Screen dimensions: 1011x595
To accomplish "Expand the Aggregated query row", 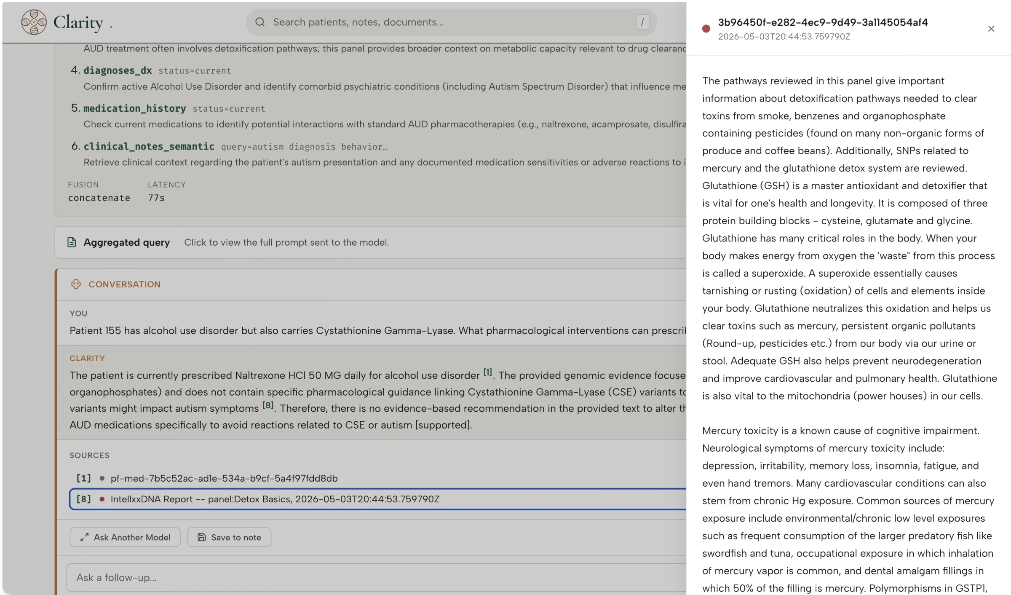I will (370, 242).
